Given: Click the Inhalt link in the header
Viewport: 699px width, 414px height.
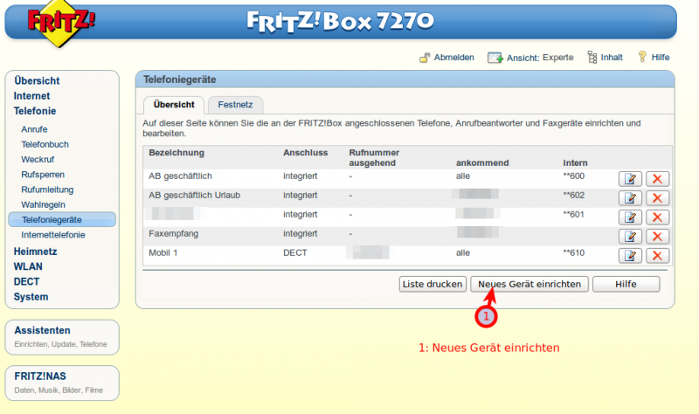Looking at the screenshot, I should [612, 58].
